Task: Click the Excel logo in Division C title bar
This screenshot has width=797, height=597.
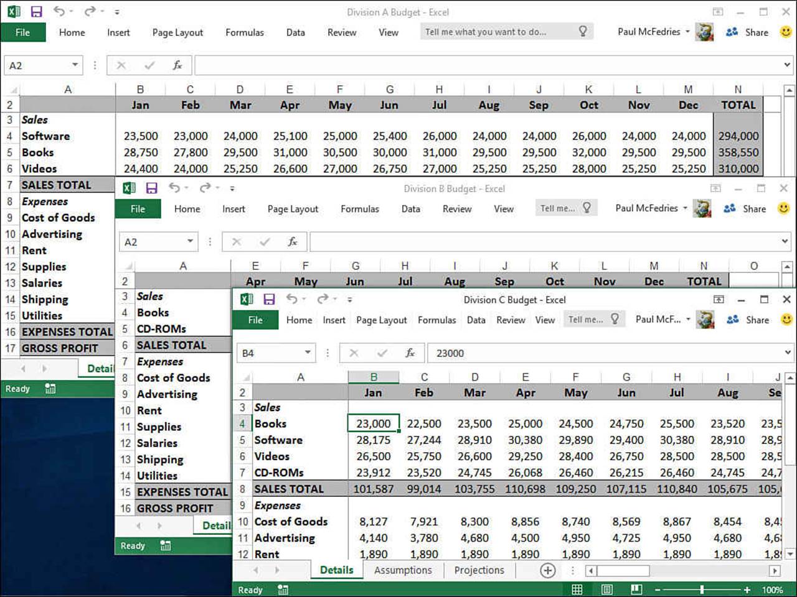Action: tap(247, 299)
